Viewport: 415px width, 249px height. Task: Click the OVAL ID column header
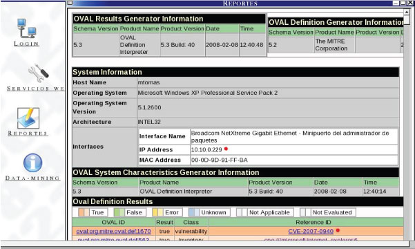(x=113, y=222)
